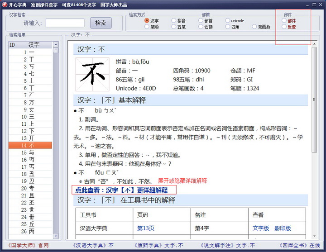Select character 世 in the results list

pos(31,209)
